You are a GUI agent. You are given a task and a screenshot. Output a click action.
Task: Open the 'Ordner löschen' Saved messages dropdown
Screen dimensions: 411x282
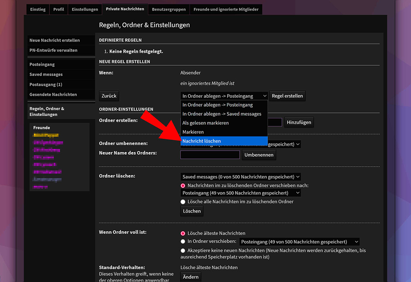coord(241,177)
